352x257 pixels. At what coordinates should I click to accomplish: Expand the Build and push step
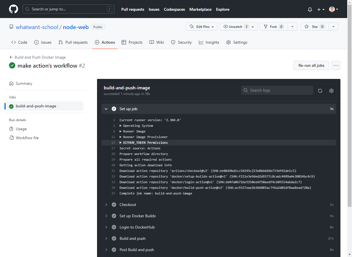pyautogui.click(x=219, y=238)
